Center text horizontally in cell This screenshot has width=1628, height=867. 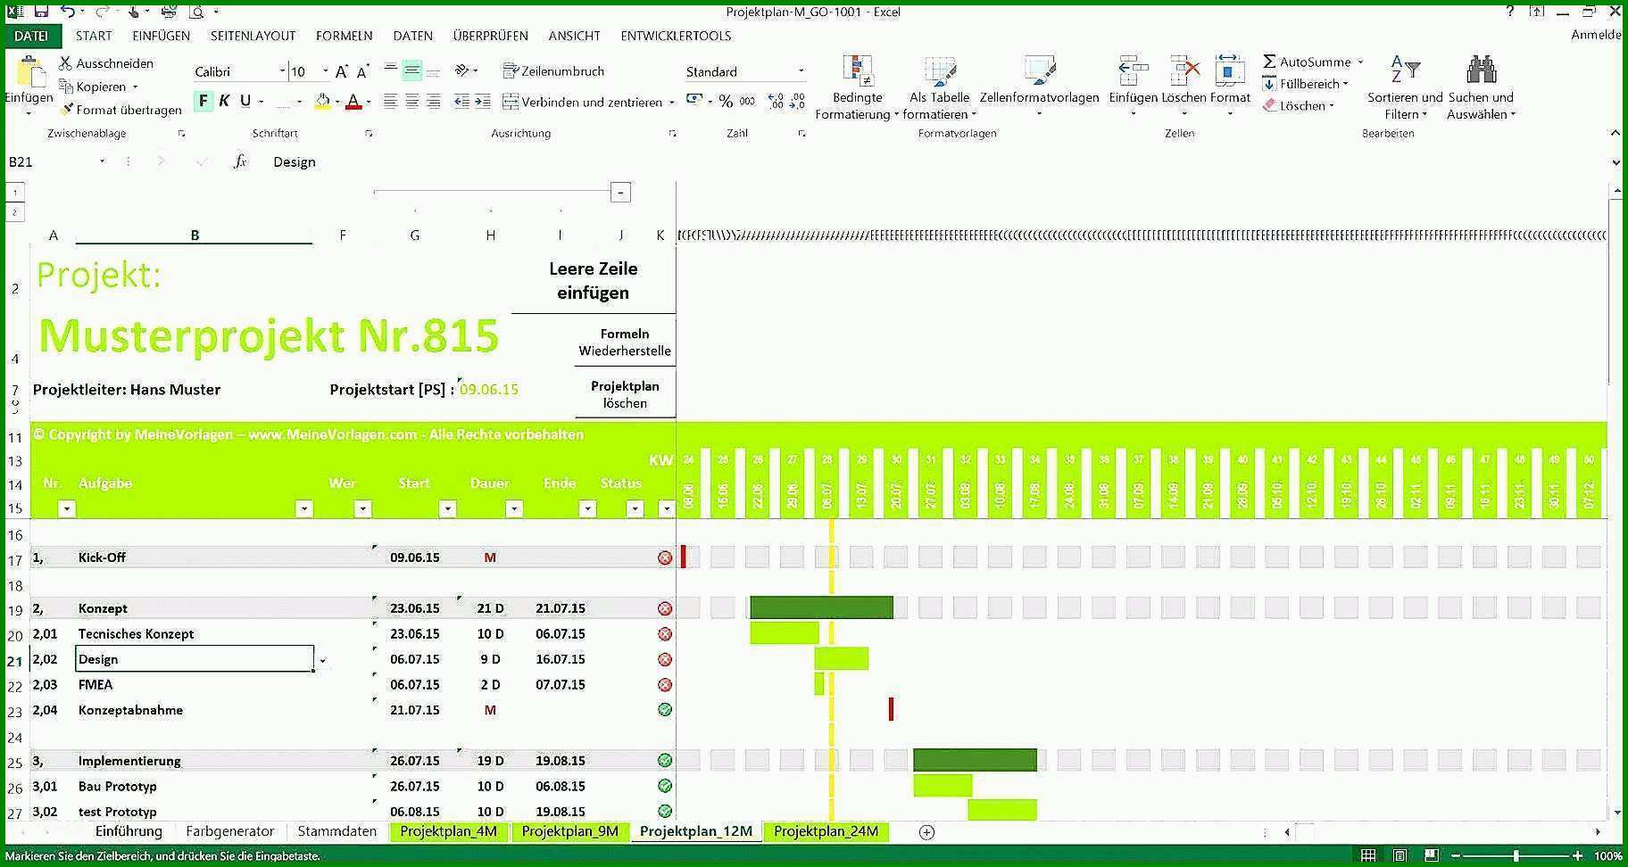(x=412, y=102)
